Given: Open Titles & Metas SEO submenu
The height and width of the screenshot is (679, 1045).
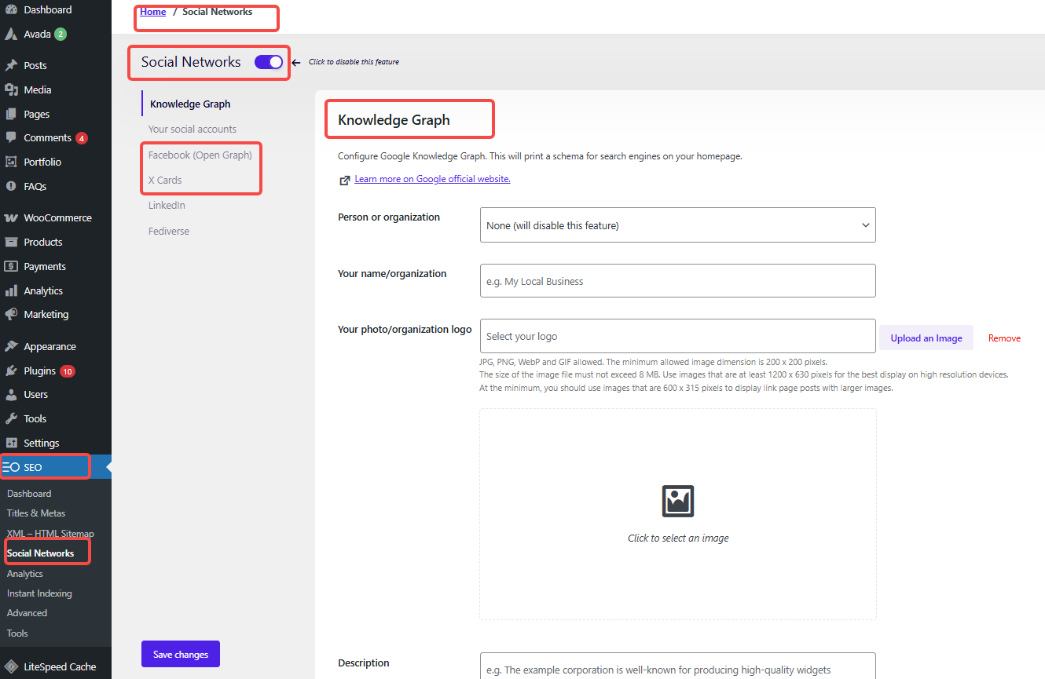Looking at the screenshot, I should click(x=36, y=513).
